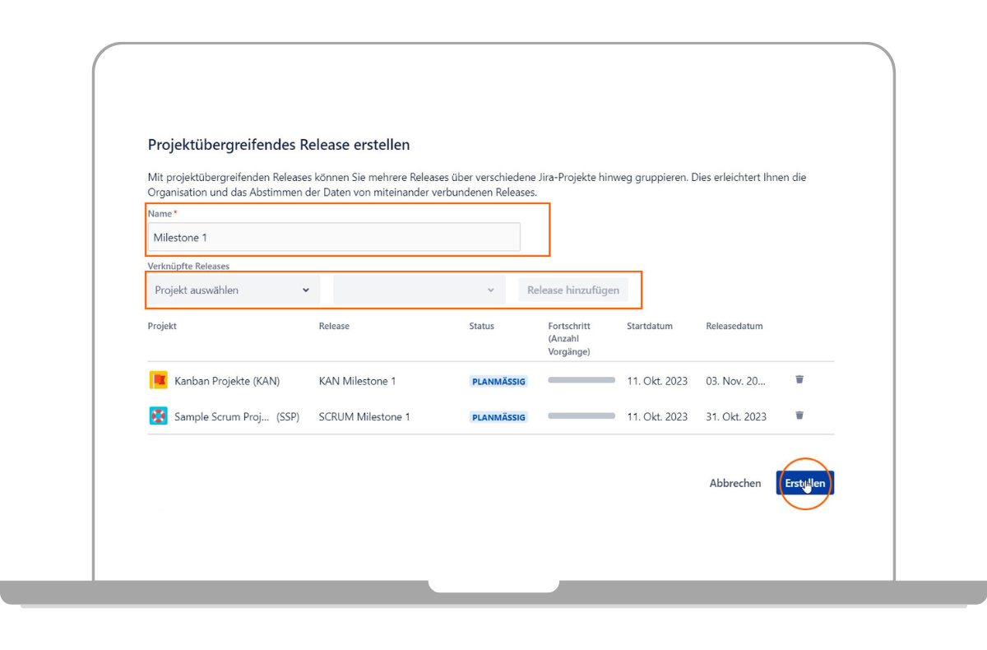Click the progress bar in the Sample Scrum row
This screenshot has width=987, height=650.
click(x=582, y=416)
